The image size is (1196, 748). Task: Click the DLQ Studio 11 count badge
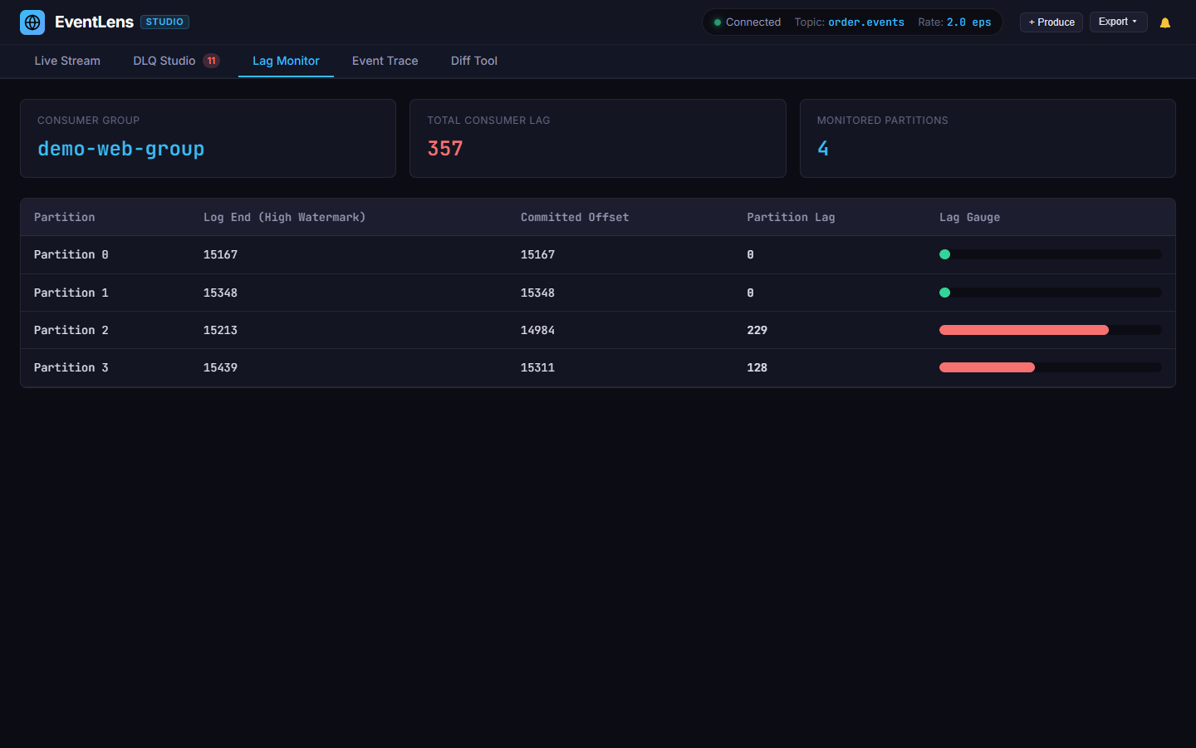click(212, 61)
